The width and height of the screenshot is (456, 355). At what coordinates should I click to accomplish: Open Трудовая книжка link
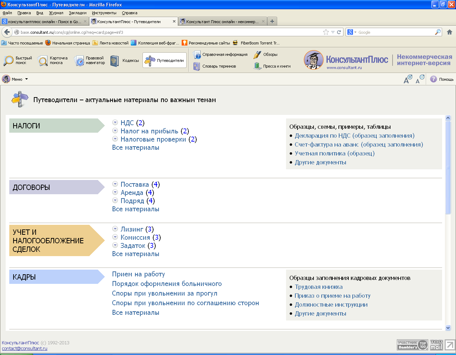[318, 287]
